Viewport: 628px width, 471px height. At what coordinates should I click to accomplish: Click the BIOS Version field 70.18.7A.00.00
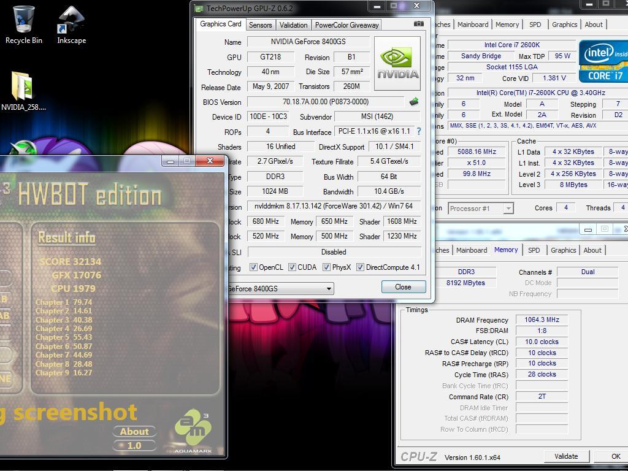326,102
